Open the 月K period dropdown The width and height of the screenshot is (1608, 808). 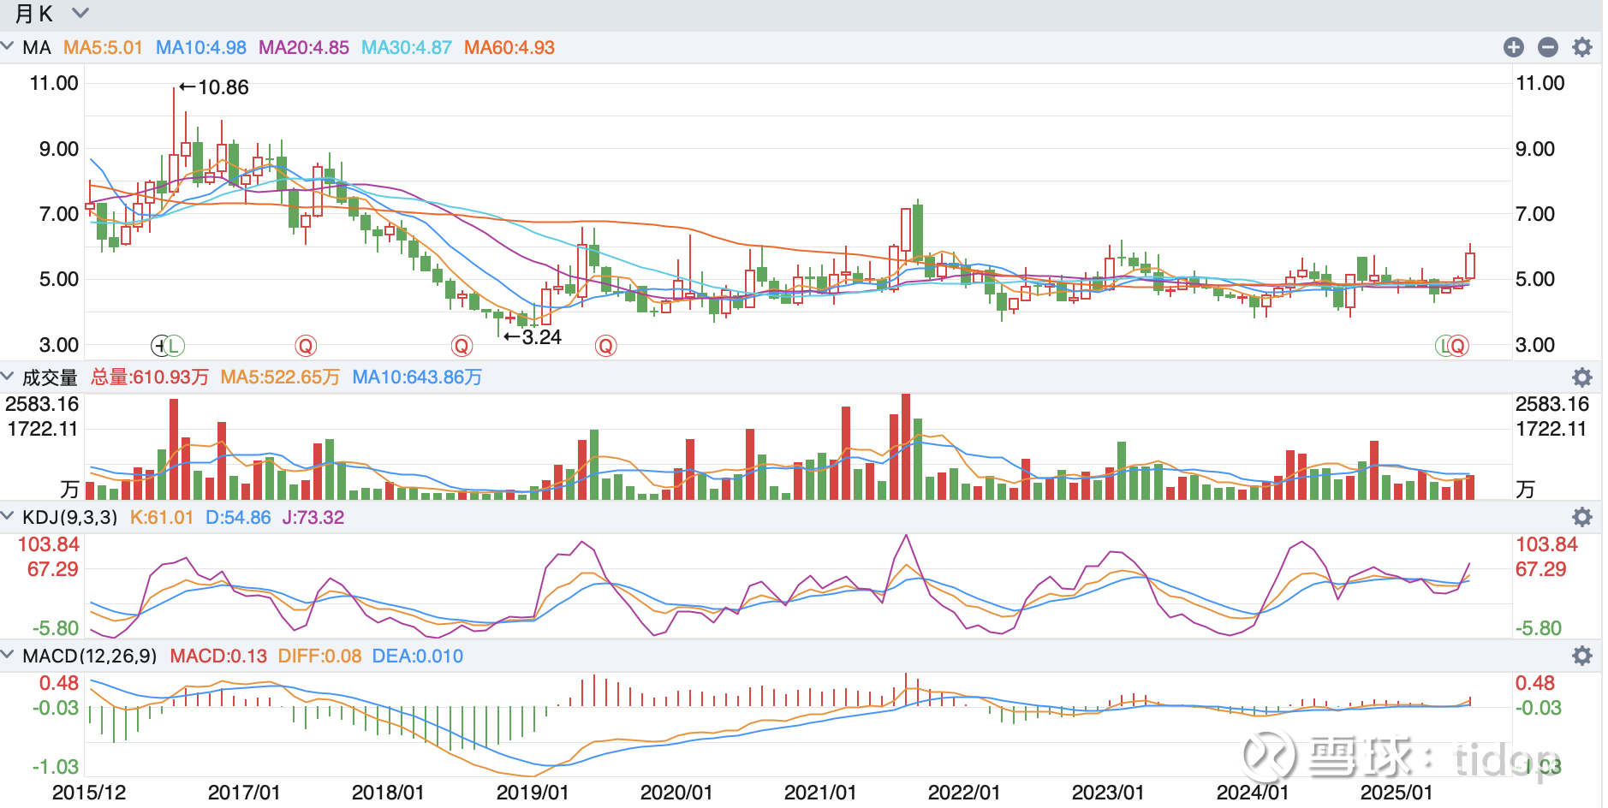[51, 14]
